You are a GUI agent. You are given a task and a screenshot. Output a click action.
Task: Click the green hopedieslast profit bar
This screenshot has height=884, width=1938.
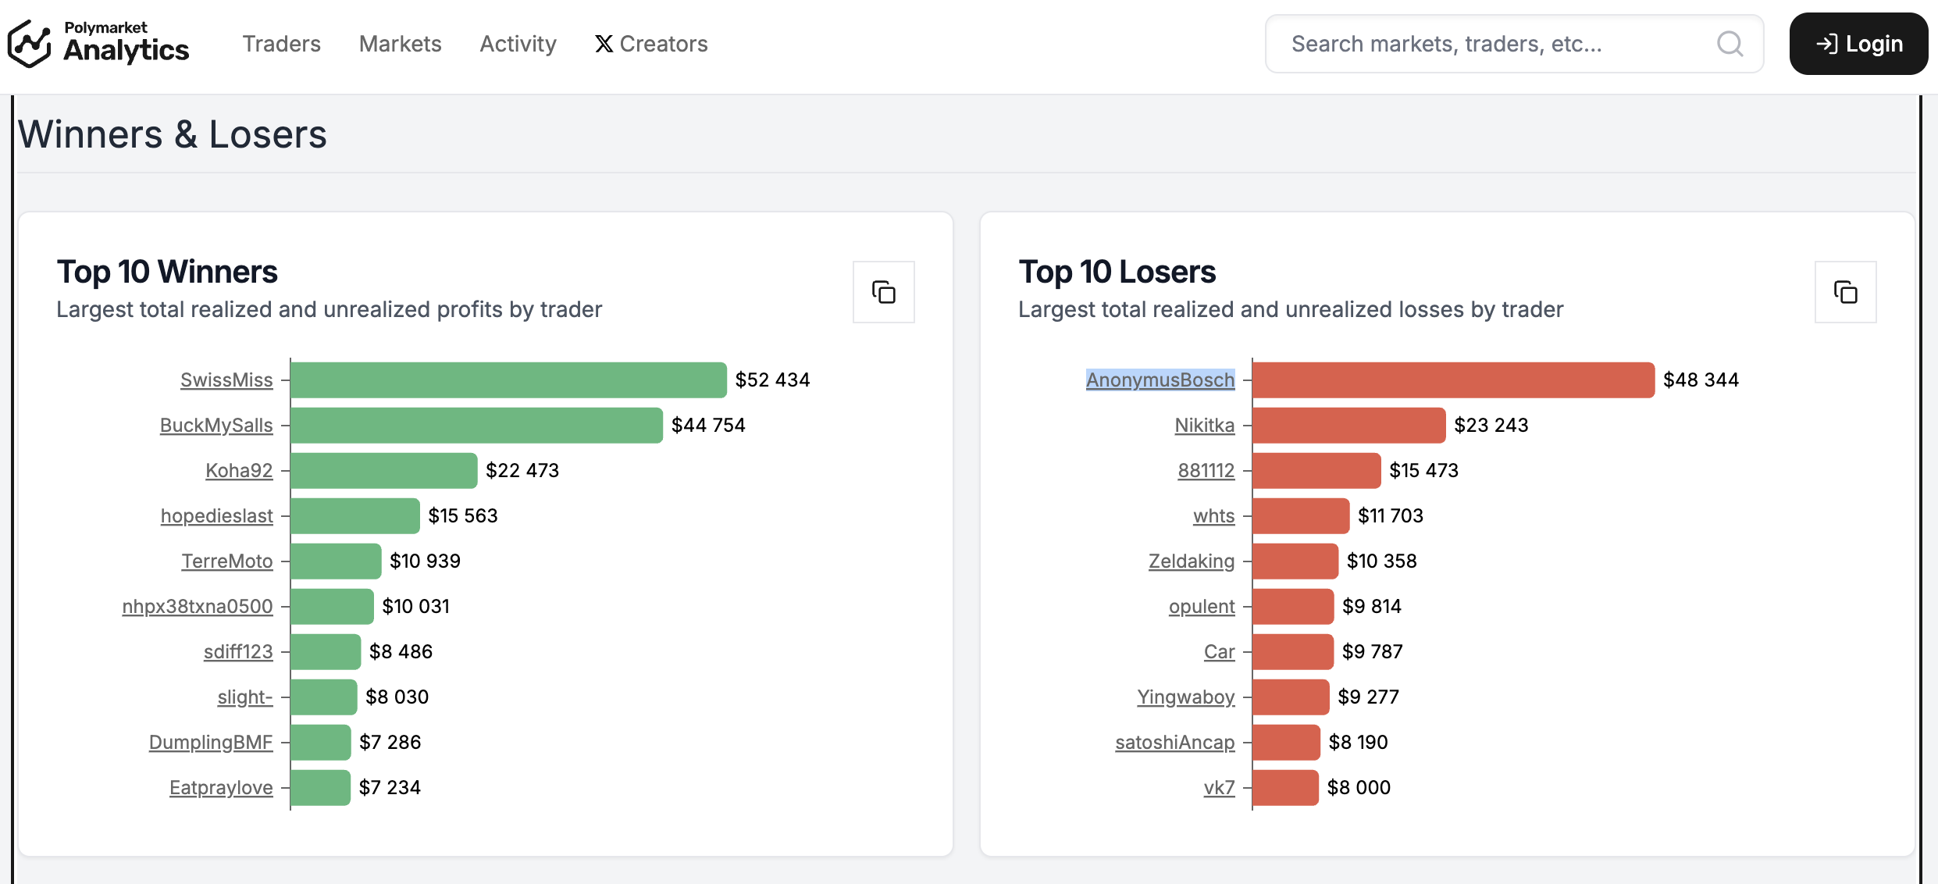coord(354,516)
